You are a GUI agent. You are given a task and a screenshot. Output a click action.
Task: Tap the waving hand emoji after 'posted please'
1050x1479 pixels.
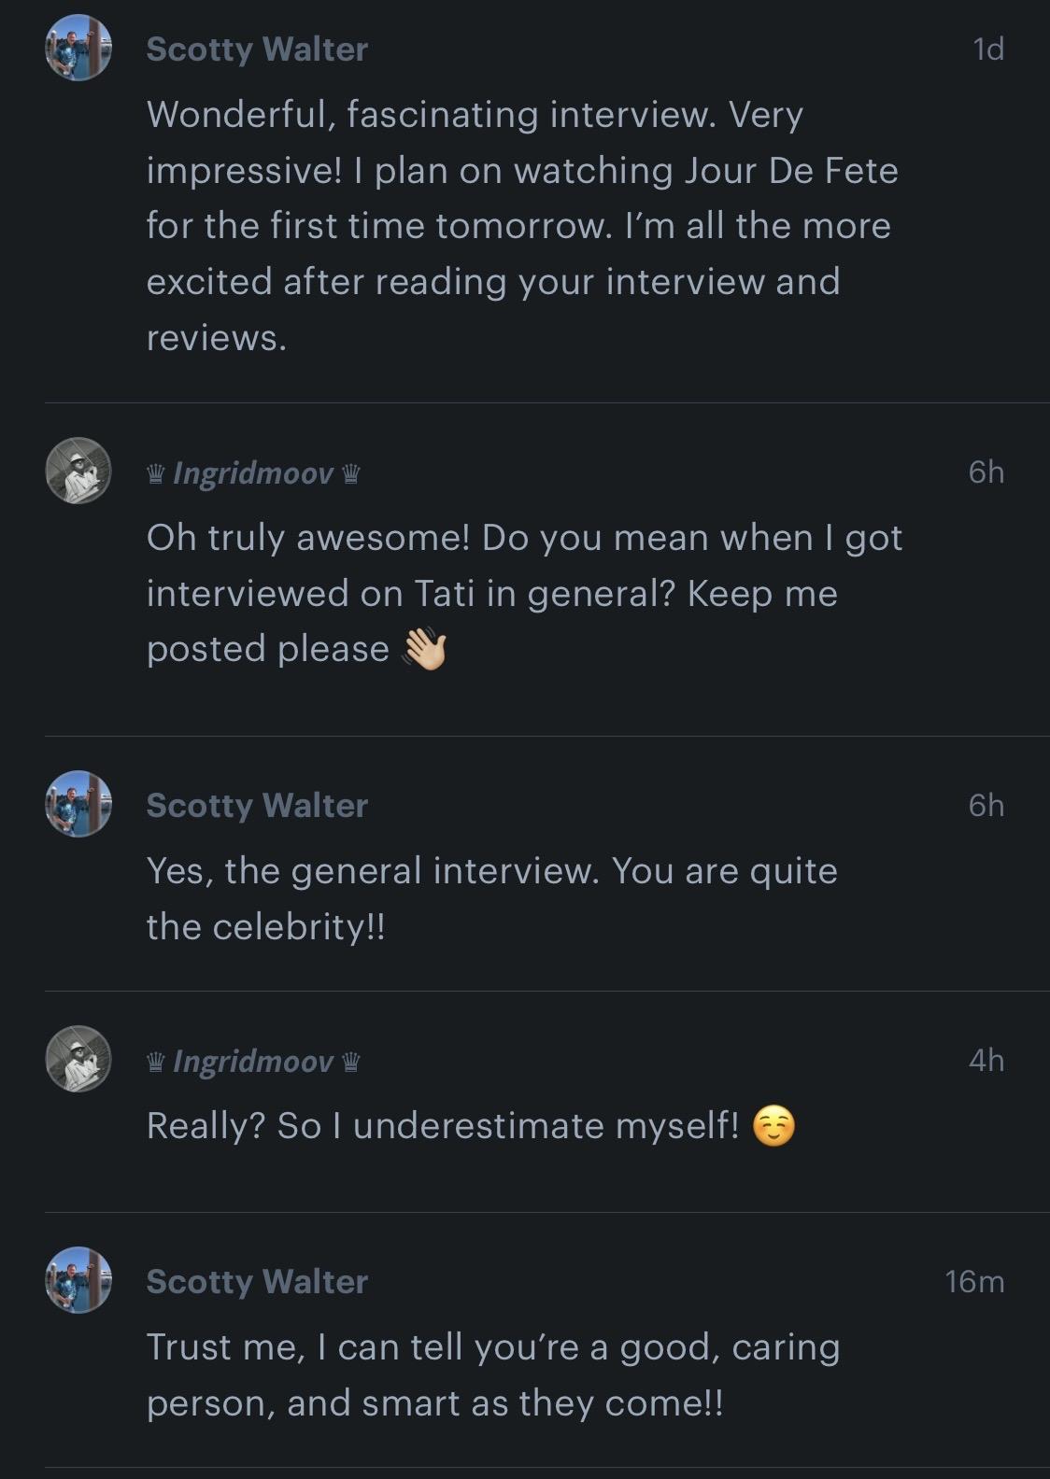424,650
